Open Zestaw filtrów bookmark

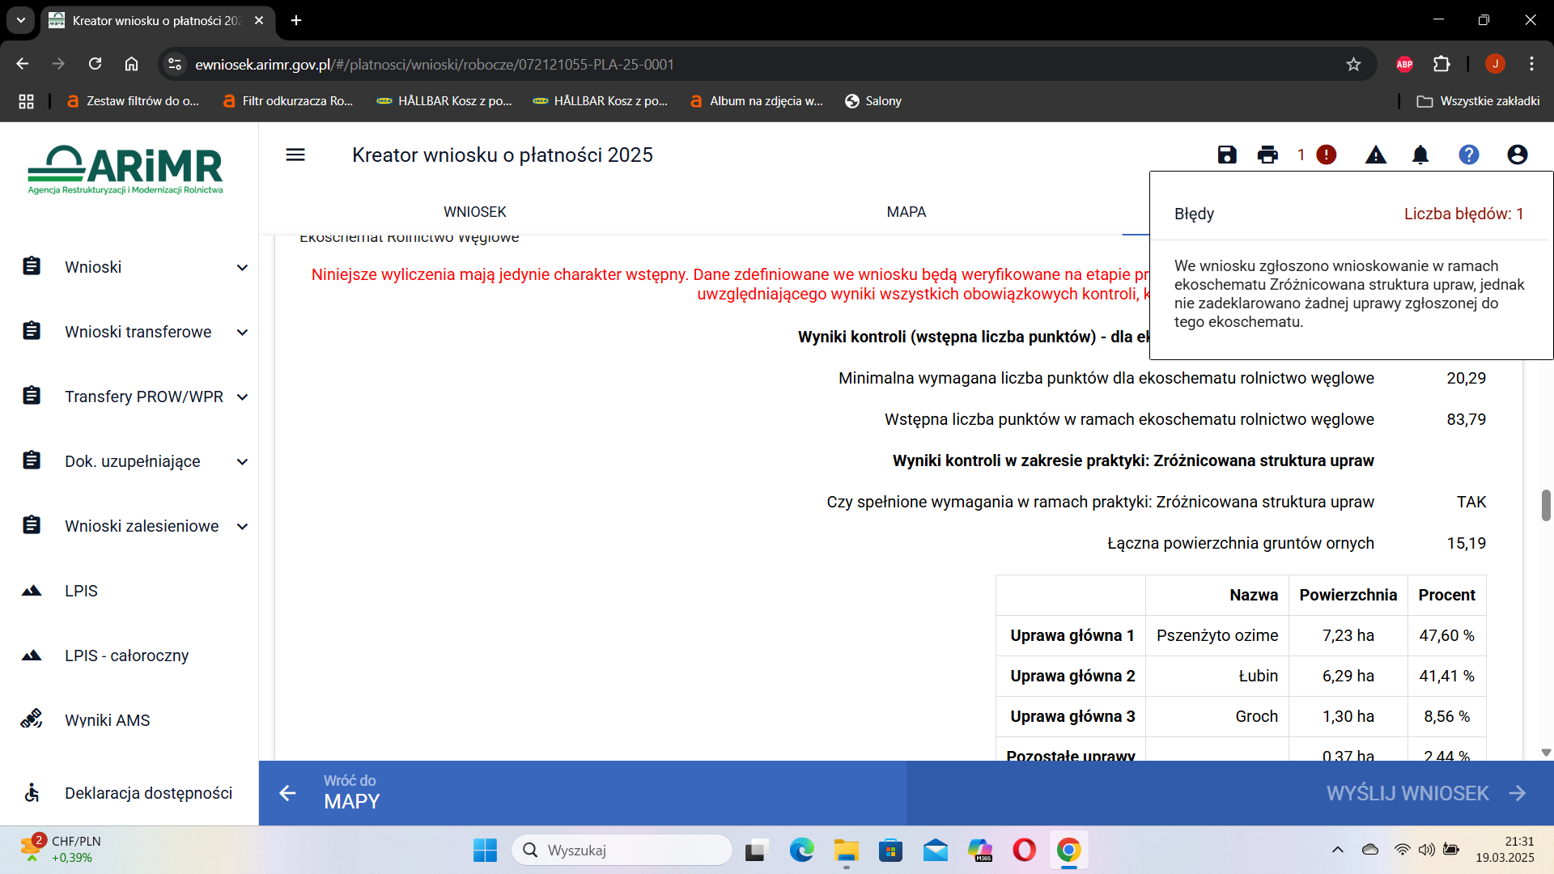coord(133,101)
